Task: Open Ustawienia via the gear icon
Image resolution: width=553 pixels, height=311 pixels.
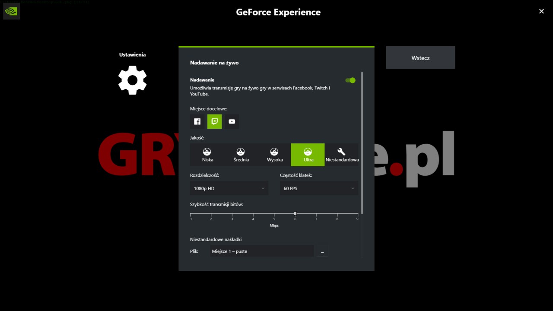Action: tap(132, 80)
